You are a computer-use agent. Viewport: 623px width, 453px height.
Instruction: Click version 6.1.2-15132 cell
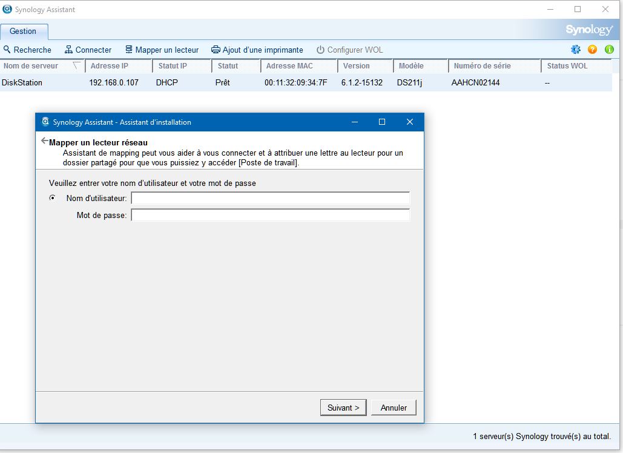pyautogui.click(x=361, y=82)
